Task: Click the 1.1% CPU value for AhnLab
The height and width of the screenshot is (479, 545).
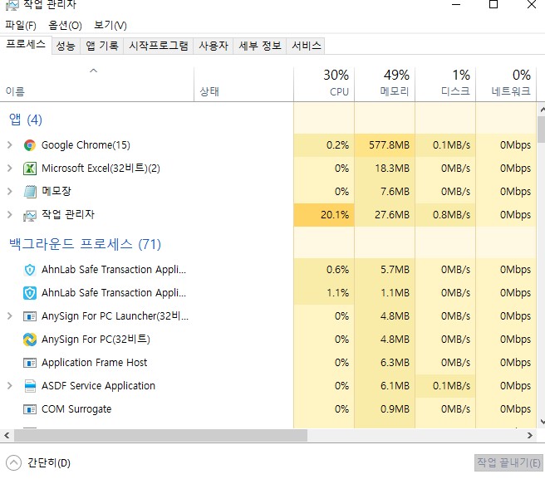Action: [337, 293]
